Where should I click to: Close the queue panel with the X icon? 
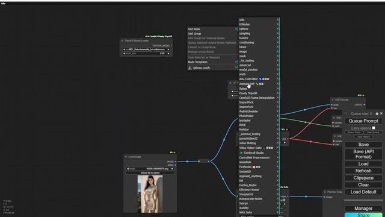click(x=381, y=113)
